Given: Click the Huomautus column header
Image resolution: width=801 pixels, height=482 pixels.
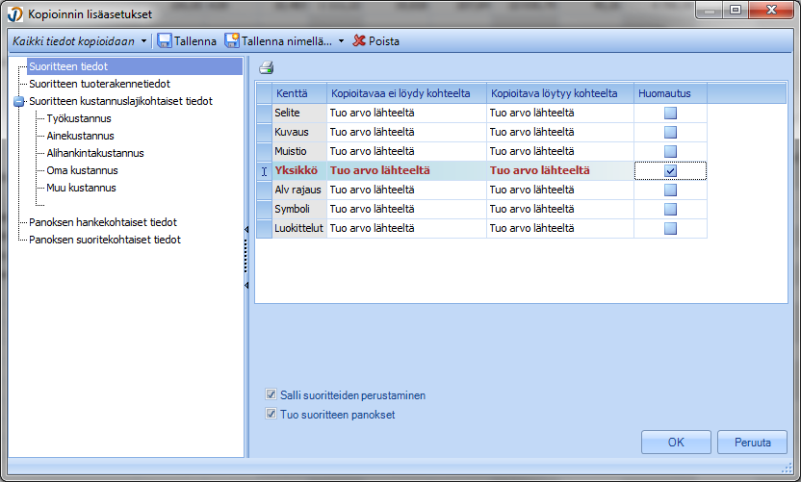Looking at the screenshot, I should tap(670, 93).
